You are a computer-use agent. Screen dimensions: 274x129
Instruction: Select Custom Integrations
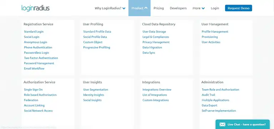tap(156, 100)
